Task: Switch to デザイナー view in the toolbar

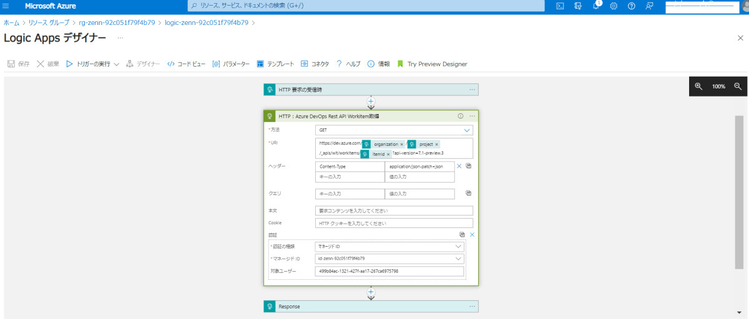Action: click(x=143, y=64)
